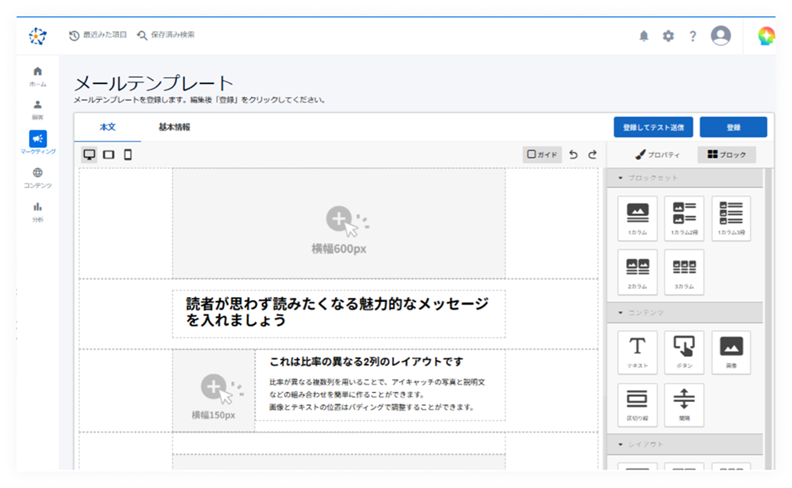Select the テキスト content block
The height and width of the screenshot is (488, 792).
637,352
